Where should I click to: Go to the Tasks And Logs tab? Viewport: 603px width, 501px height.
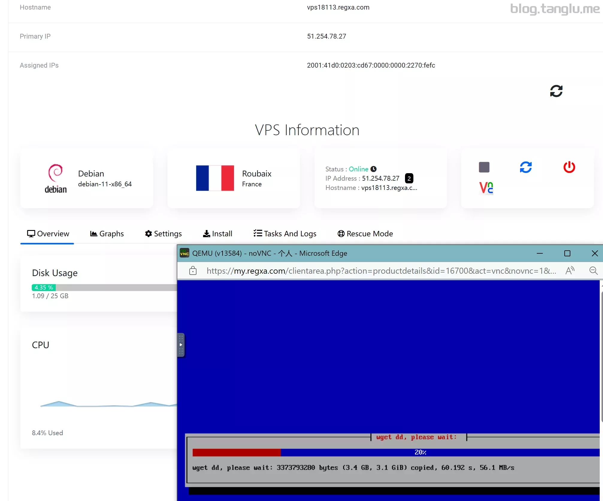[x=285, y=234]
